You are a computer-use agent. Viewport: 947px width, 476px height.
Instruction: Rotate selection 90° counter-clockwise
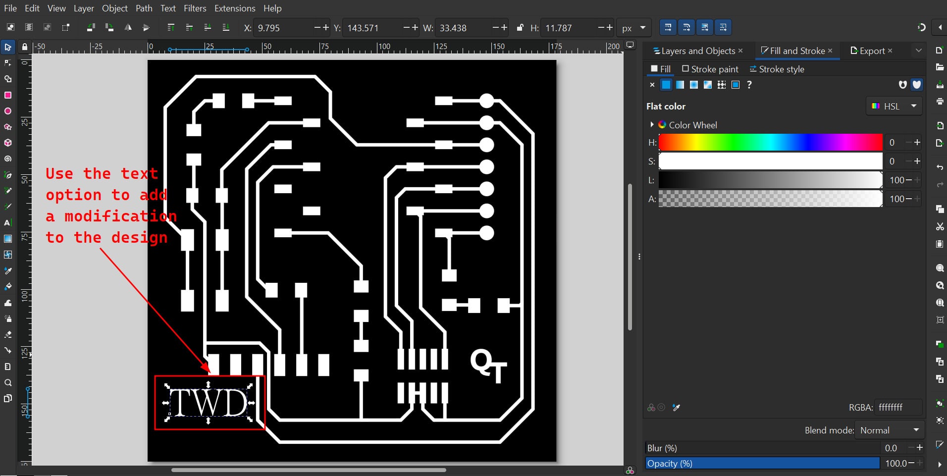click(x=91, y=28)
